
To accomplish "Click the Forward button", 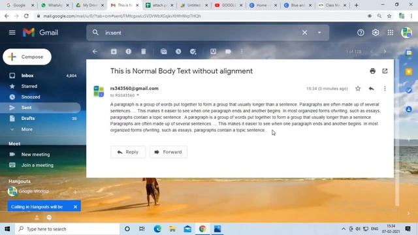I will (x=169, y=152).
